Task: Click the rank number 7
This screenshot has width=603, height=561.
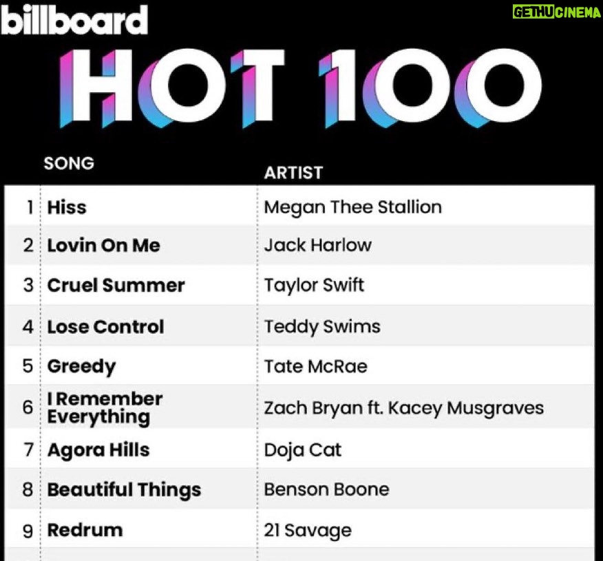Action: 28,450
